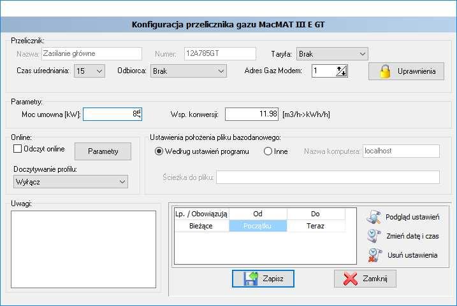Click the Adres Gaz Modem spinner arrows

click(x=341, y=71)
